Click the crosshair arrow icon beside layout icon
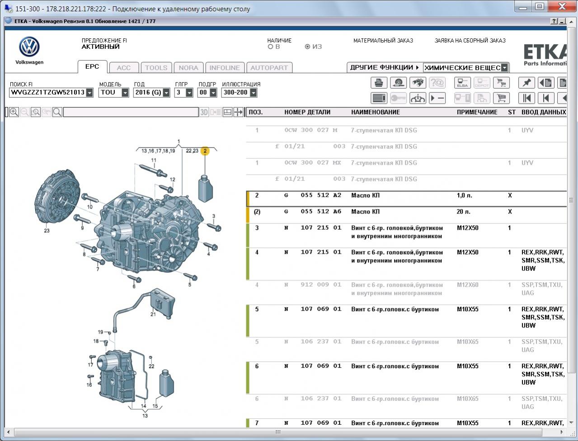578x441 pixels. tap(239, 112)
